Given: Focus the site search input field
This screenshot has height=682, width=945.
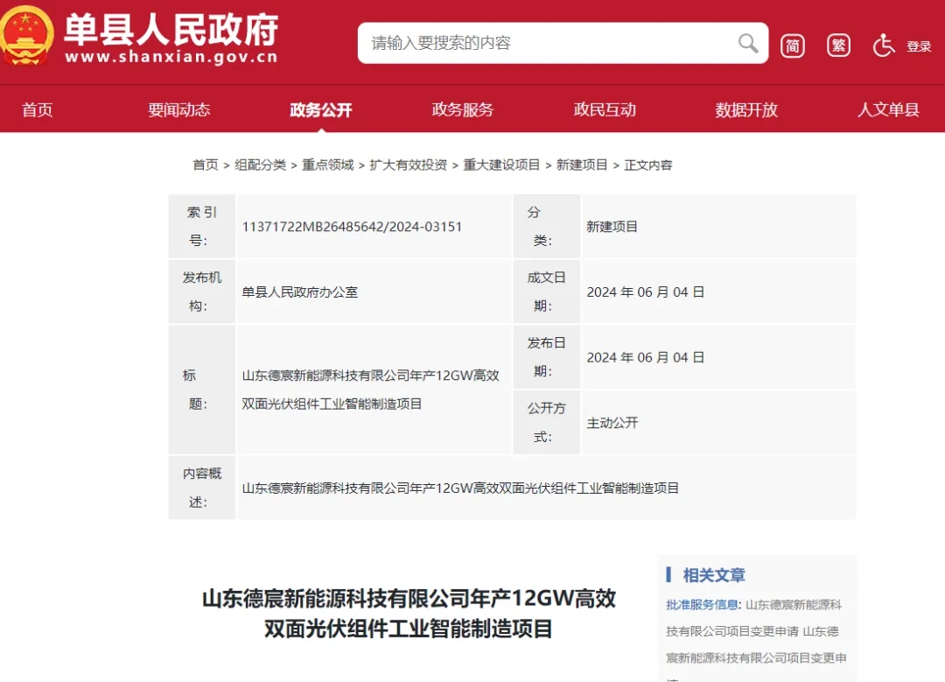Looking at the screenshot, I should point(563,43).
